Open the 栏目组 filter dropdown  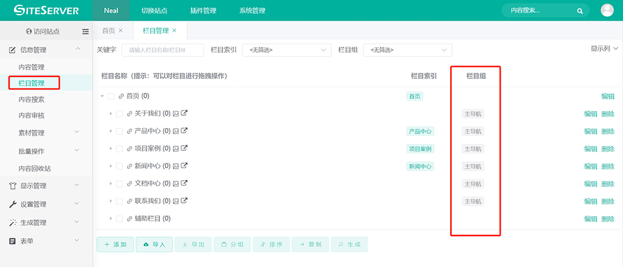[x=408, y=50]
